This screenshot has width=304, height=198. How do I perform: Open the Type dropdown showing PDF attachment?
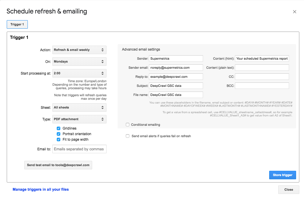tap(79, 119)
